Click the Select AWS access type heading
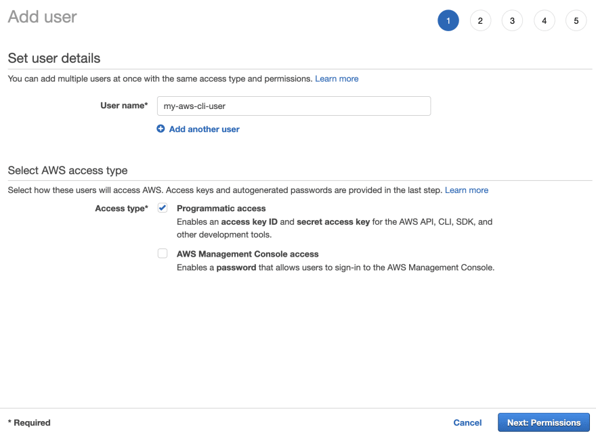Viewport: 596px width, 436px height. (68, 171)
